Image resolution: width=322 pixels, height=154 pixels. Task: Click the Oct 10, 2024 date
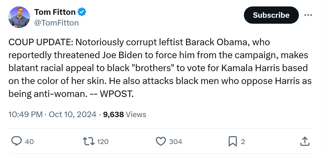pos(72,114)
